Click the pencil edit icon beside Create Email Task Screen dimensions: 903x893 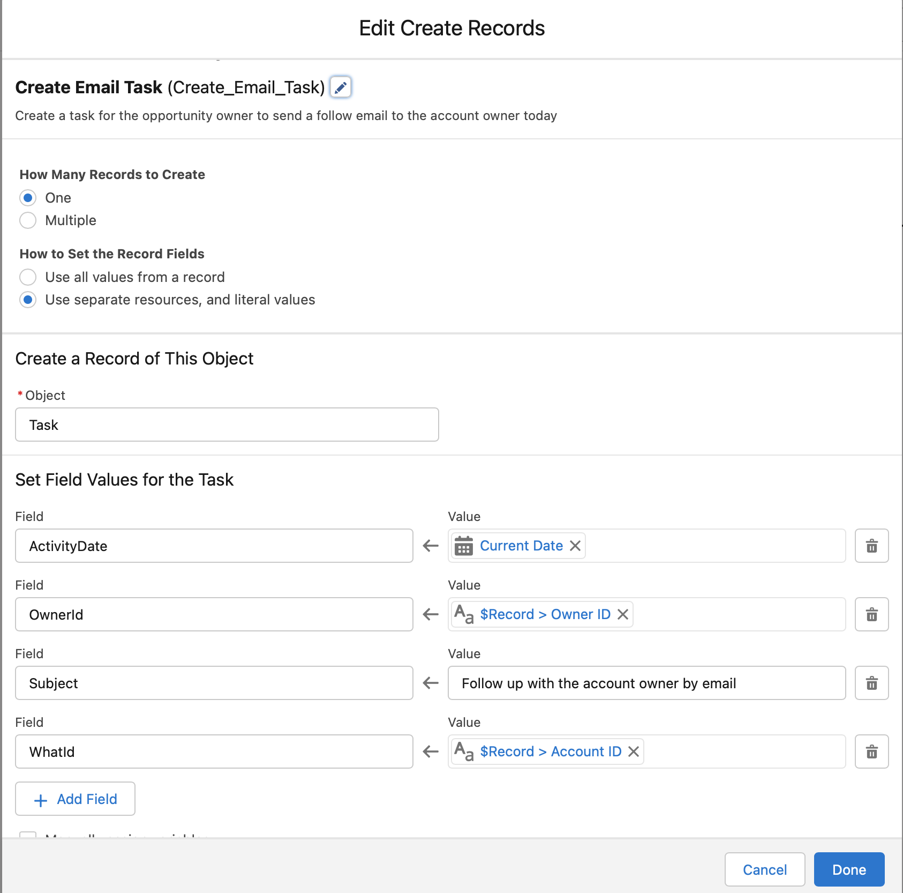pos(341,87)
